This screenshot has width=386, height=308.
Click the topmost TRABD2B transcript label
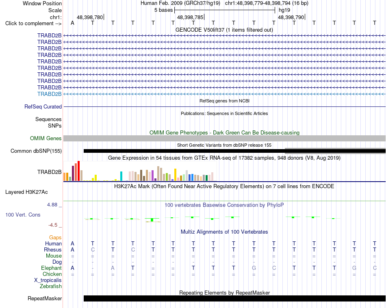pos(50,35)
